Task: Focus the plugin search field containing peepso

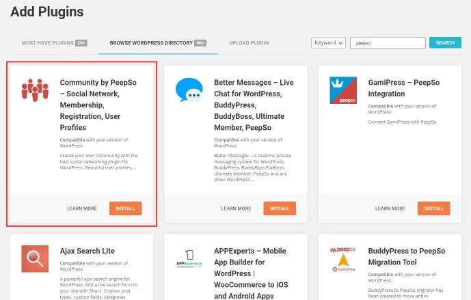Action: (x=388, y=42)
